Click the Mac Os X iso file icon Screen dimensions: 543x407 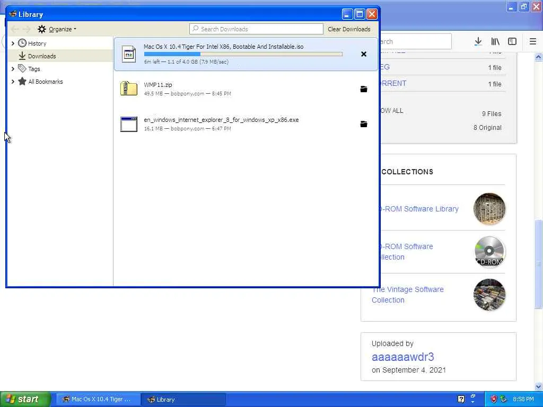[x=129, y=54]
